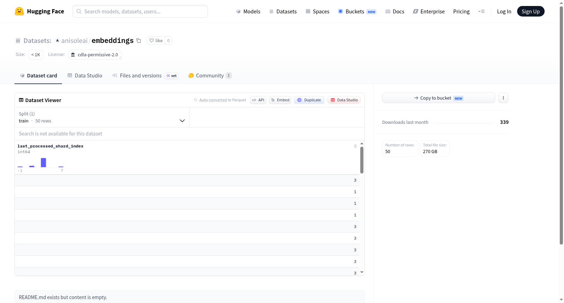Open the like count showing 0
The width and height of the screenshot is (564, 303).
(168, 41)
